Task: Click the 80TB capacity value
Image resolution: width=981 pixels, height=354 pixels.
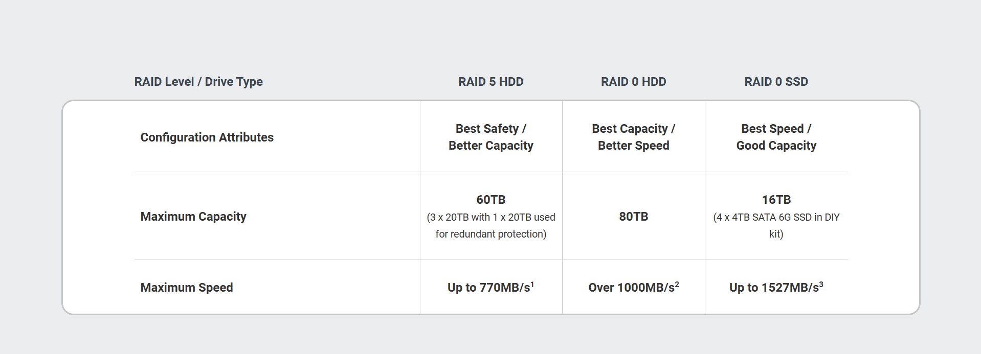Action: click(x=633, y=217)
